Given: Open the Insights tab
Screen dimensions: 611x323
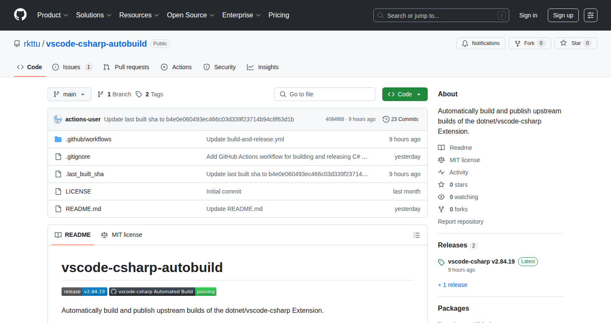Looking at the screenshot, I should [x=263, y=67].
